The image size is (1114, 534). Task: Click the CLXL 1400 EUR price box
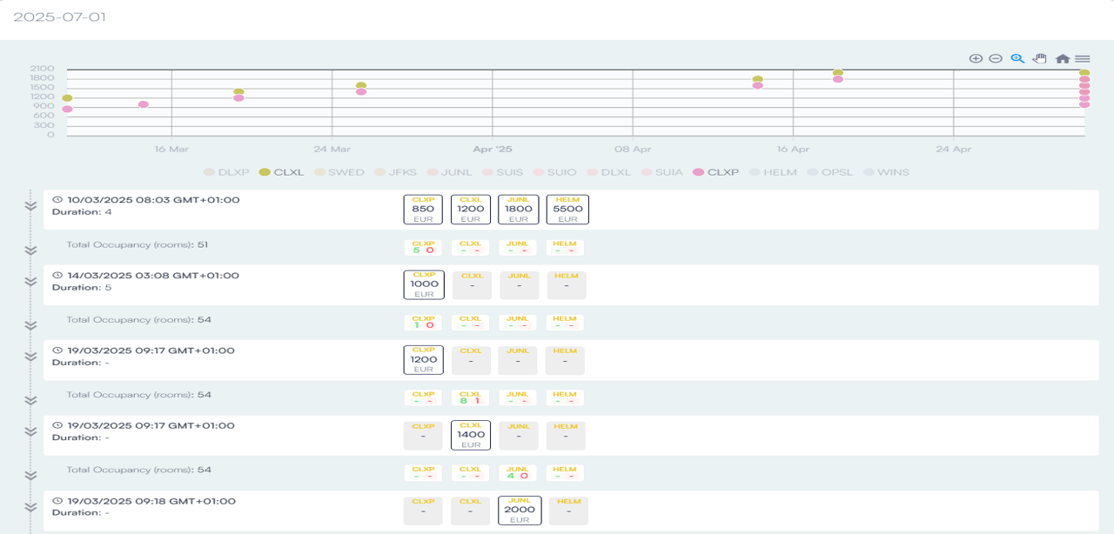point(471,435)
